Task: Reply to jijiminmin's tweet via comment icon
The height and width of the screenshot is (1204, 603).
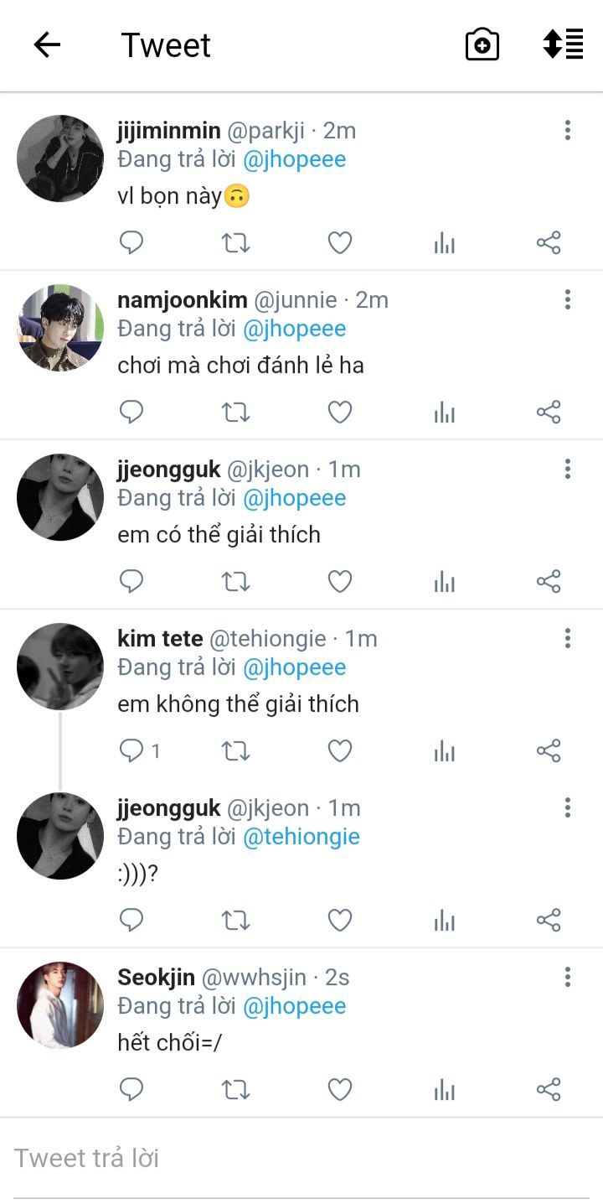Action: (x=131, y=243)
